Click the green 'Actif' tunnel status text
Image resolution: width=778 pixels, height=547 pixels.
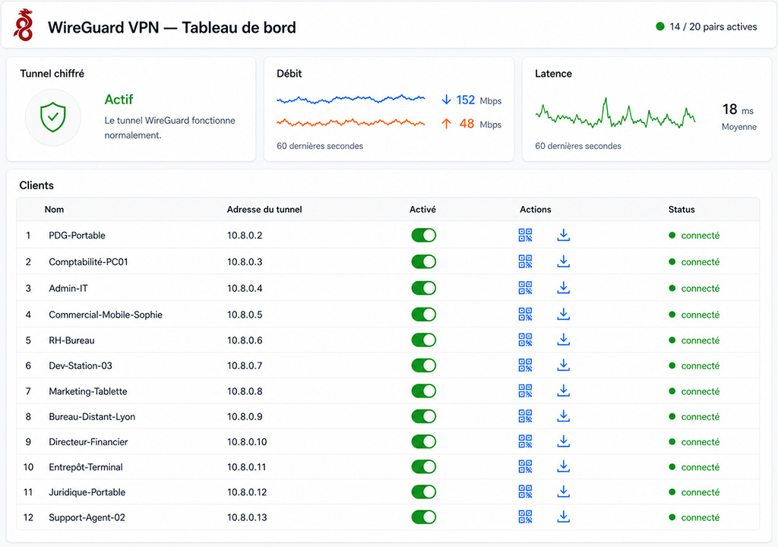pos(119,100)
